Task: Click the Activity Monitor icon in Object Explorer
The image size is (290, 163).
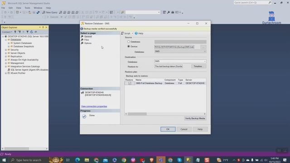Action: 36,32
